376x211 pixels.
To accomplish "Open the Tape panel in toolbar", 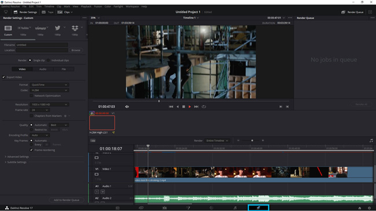I will [47, 12].
